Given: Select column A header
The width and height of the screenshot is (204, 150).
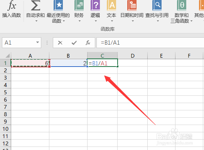Looking at the screenshot, I should tap(30, 56).
